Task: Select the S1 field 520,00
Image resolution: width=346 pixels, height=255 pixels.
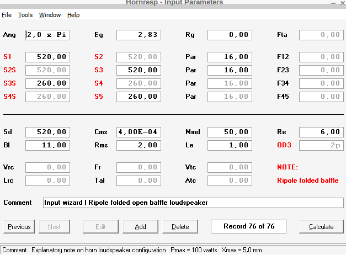Action: [x=47, y=57]
